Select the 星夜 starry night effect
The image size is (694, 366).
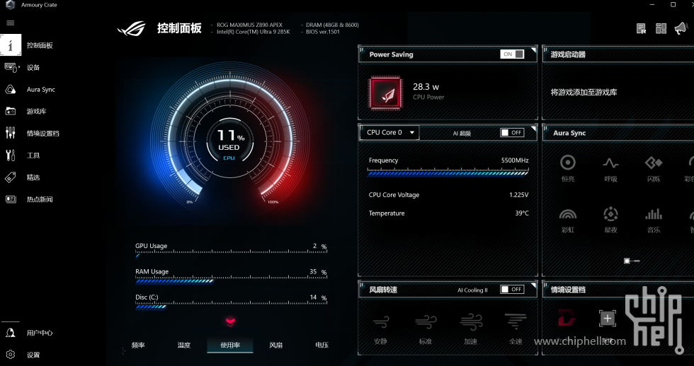(610, 220)
